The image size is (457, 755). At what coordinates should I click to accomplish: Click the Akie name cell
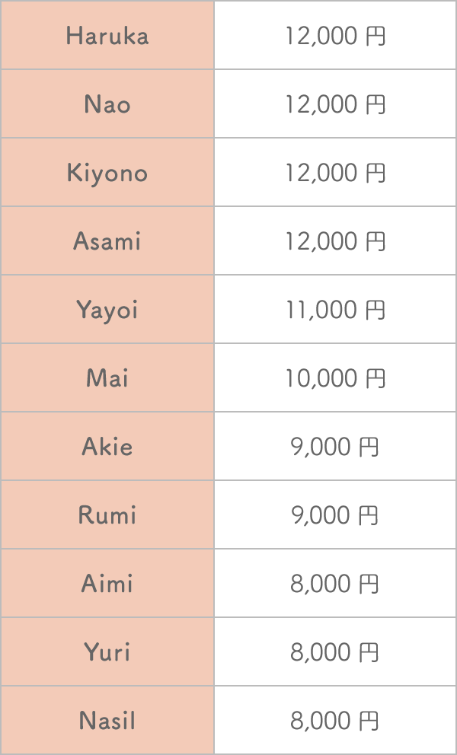click(107, 446)
